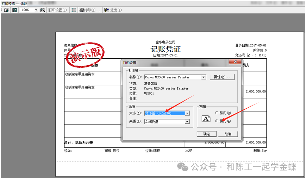Click the multi-page grid view icon

(x=15, y=10)
